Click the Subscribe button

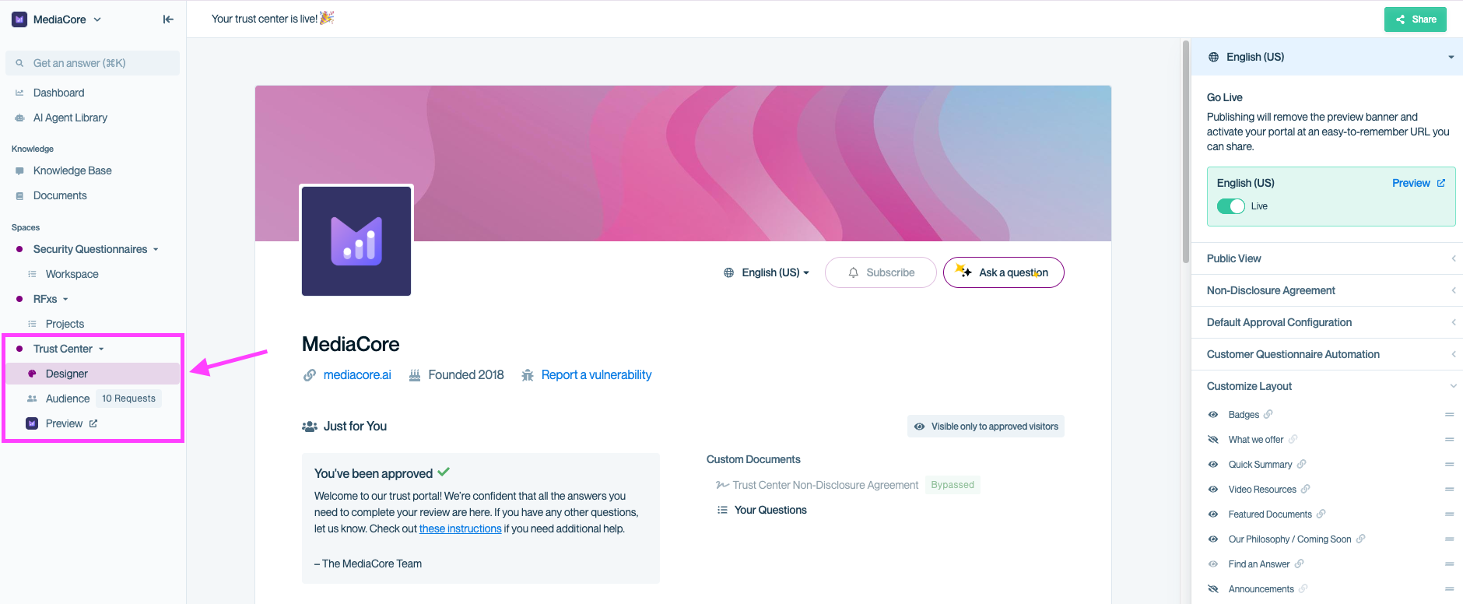point(881,272)
